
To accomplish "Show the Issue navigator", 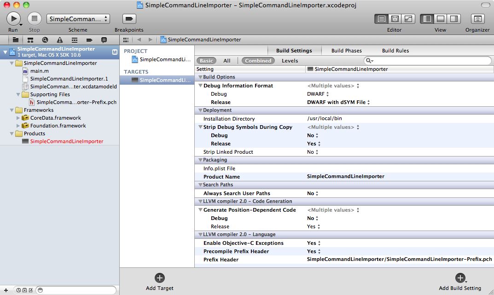I will click(60, 40).
